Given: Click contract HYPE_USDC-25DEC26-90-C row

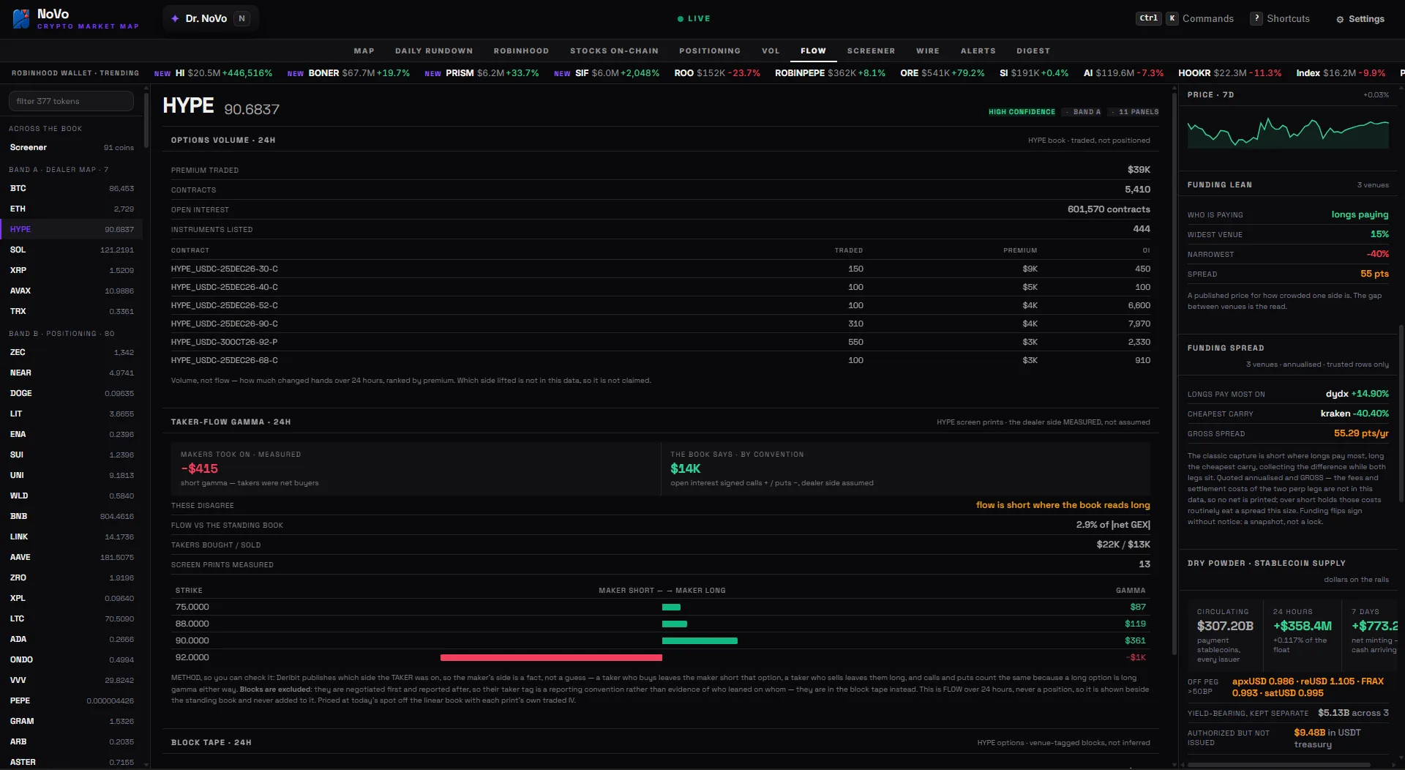Looking at the screenshot, I should pos(660,324).
